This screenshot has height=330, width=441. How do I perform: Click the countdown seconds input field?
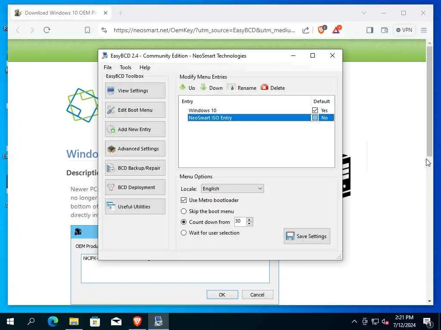click(240, 222)
